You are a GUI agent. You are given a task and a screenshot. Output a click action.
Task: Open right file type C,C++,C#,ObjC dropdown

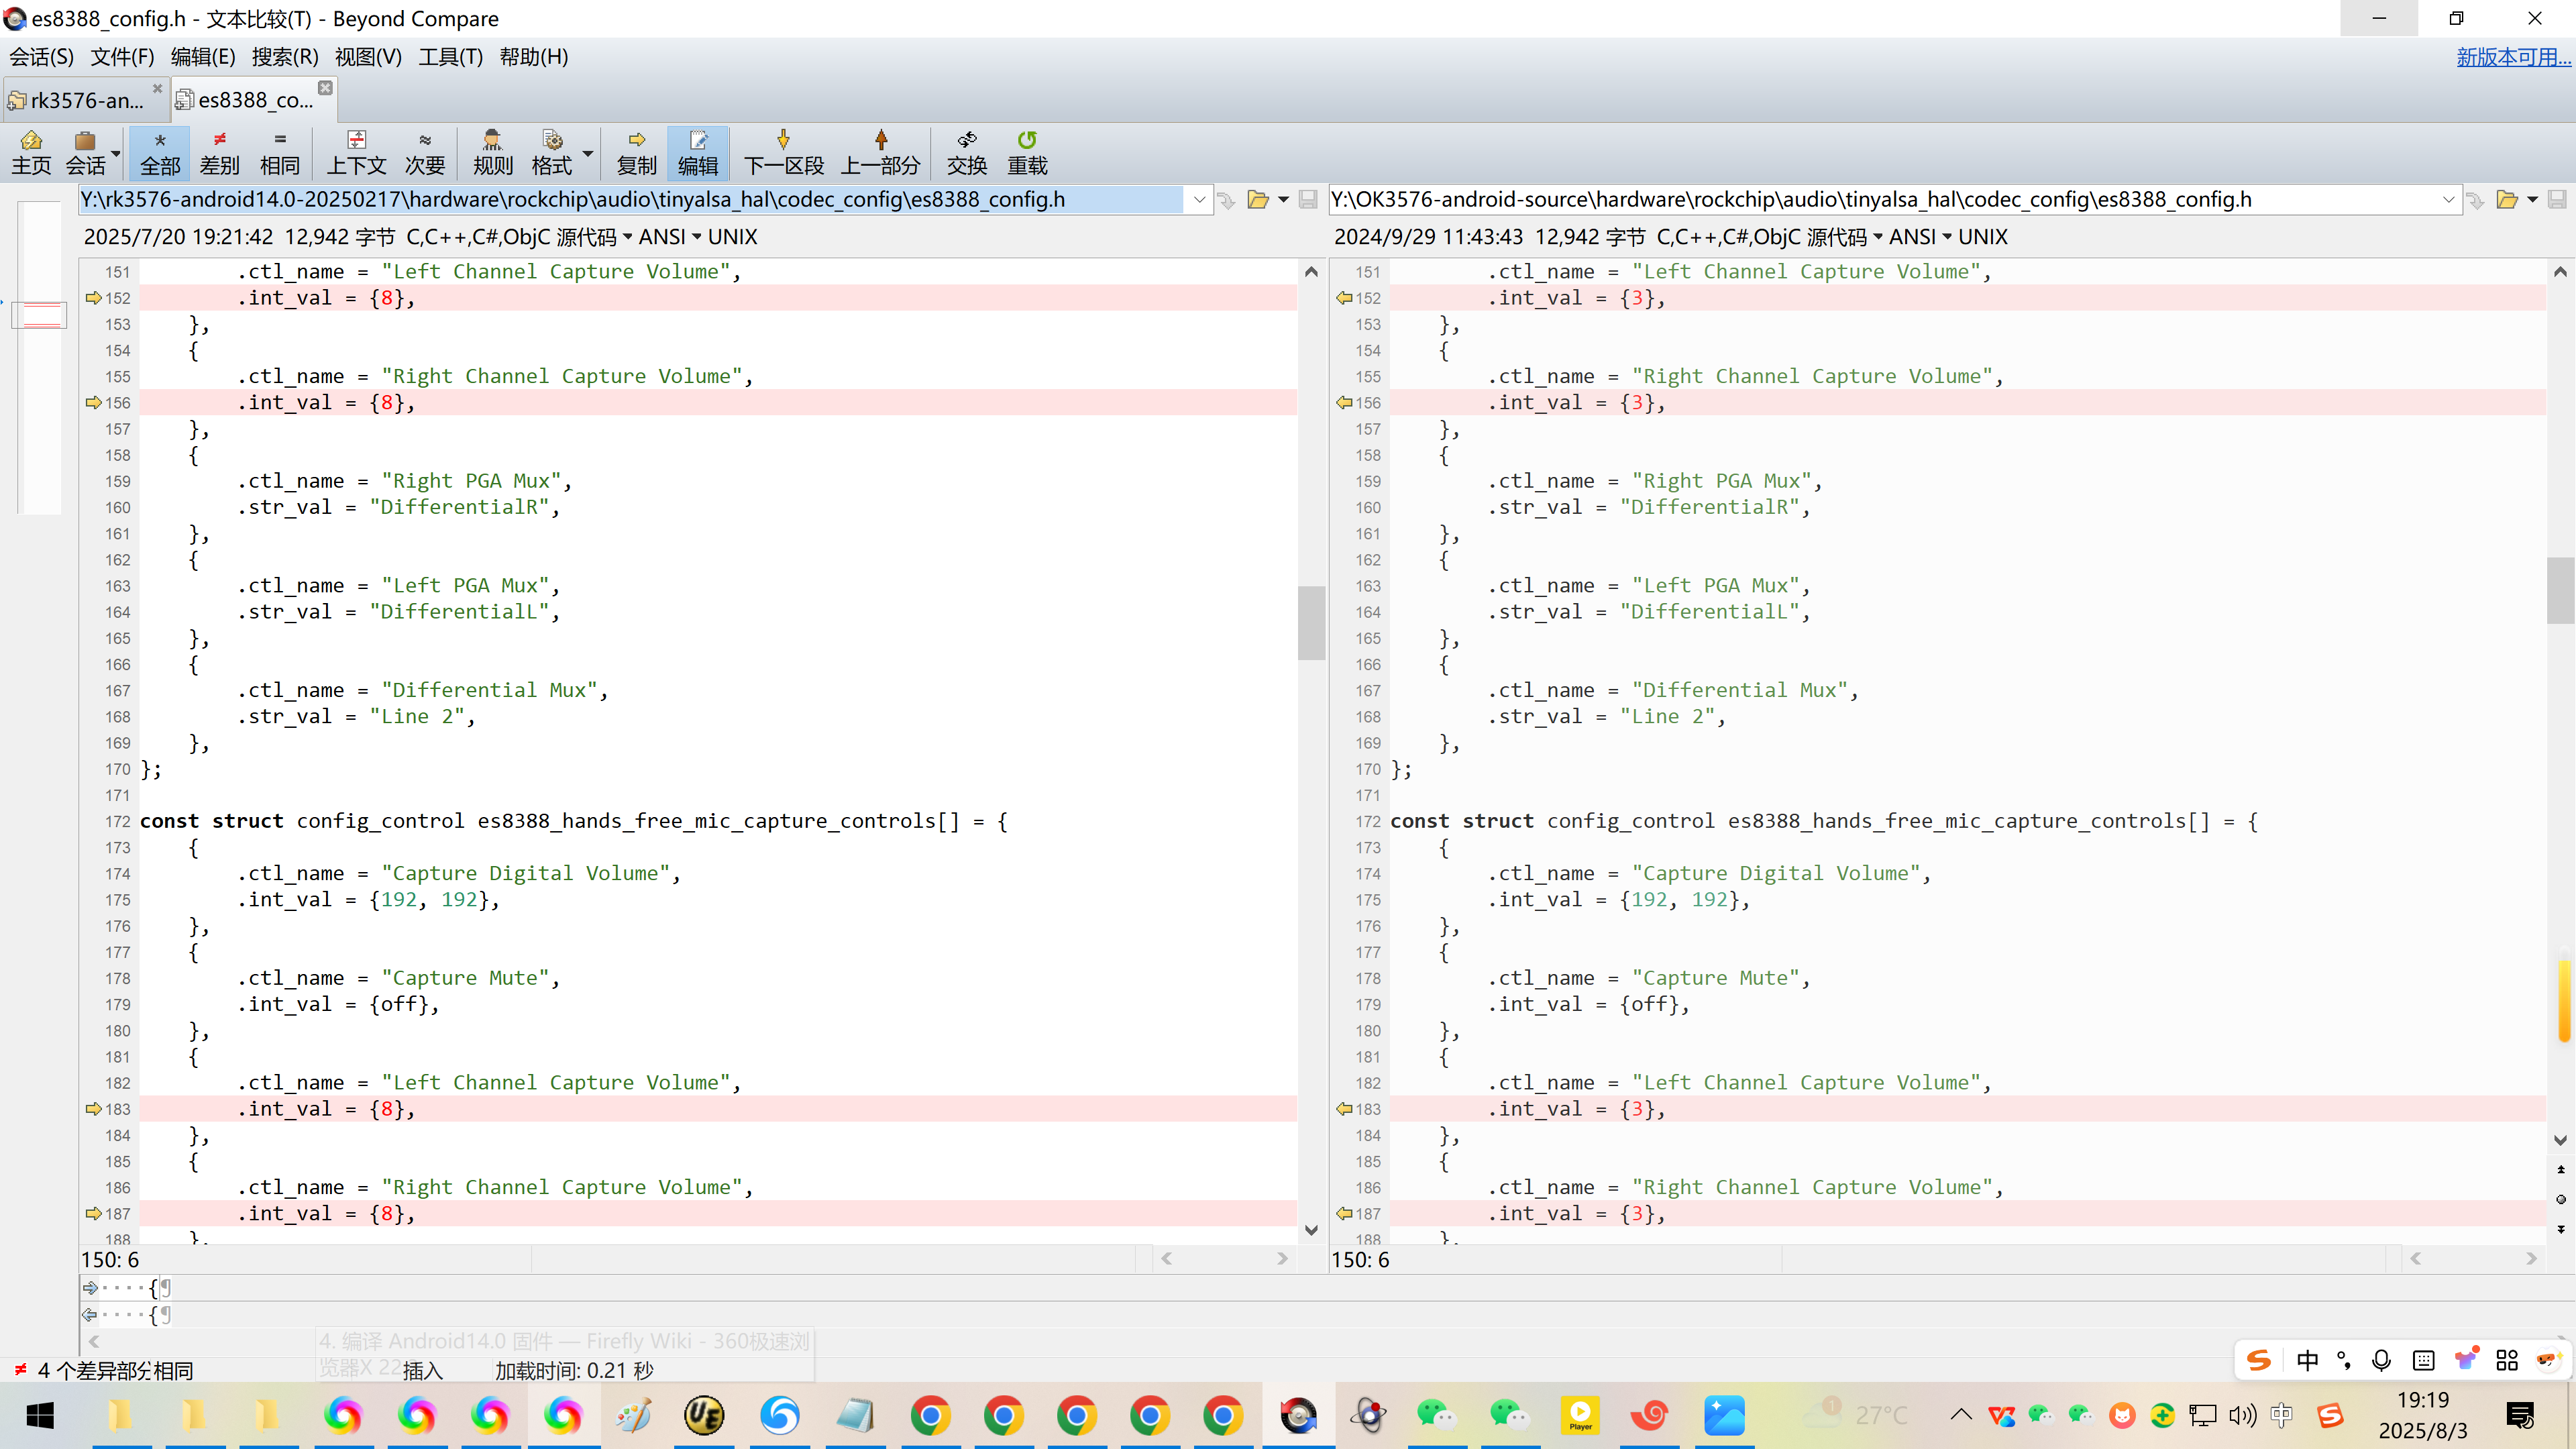pos(1769,237)
